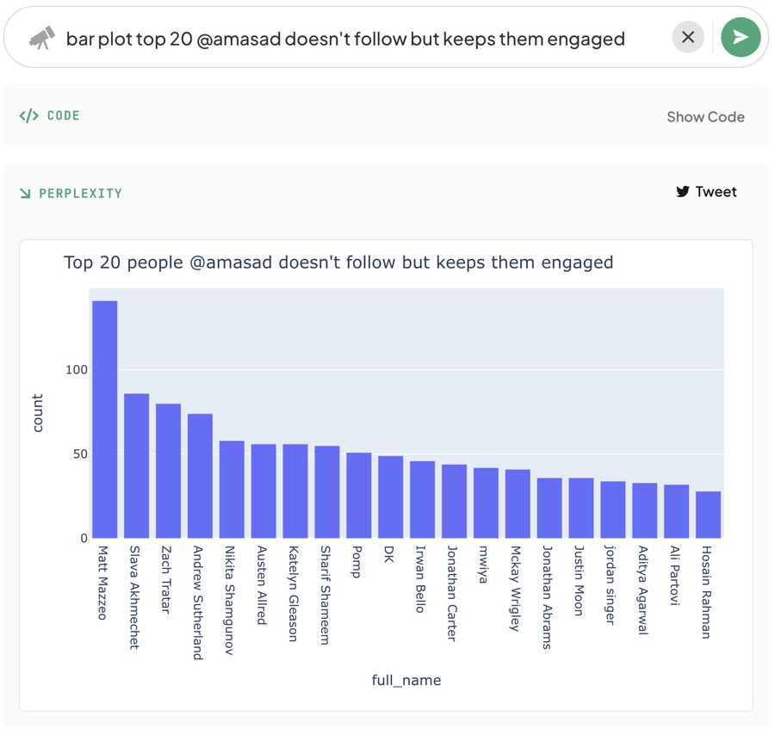The width and height of the screenshot is (775, 735).
Task: Select the Nikita Shamgunov bar
Action: coord(232,490)
